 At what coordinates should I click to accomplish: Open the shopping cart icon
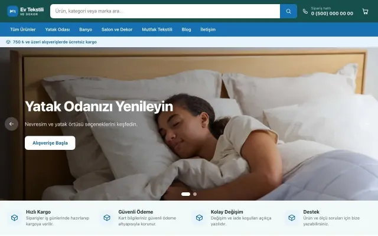coord(365,11)
